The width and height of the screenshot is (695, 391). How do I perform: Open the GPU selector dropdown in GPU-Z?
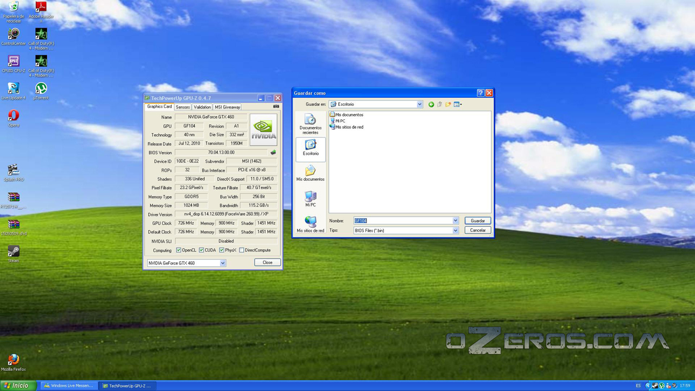click(x=223, y=263)
